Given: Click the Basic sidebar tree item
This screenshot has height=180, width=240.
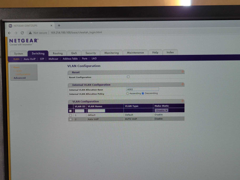Looking at the screenshot, I should pos(16,67).
